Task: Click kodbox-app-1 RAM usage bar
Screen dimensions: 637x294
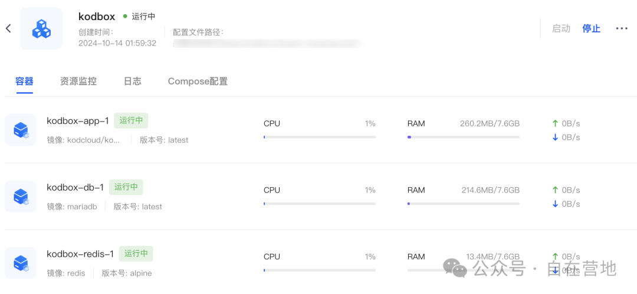Action: 463,137
